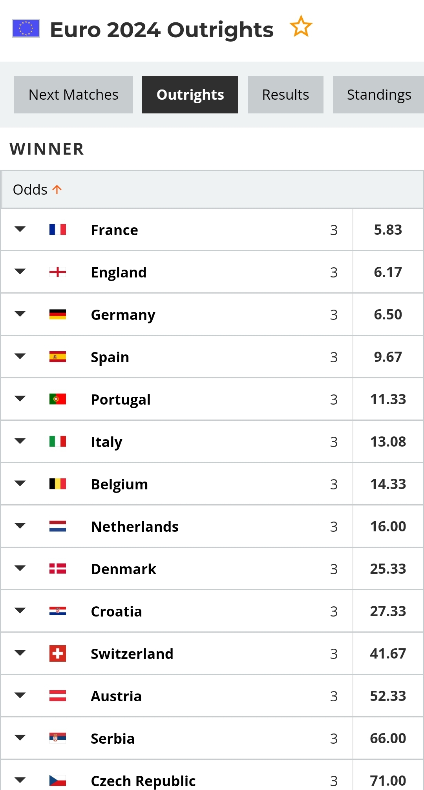Expand the England row arrow
The width and height of the screenshot is (424, 790).
point(20,272)
